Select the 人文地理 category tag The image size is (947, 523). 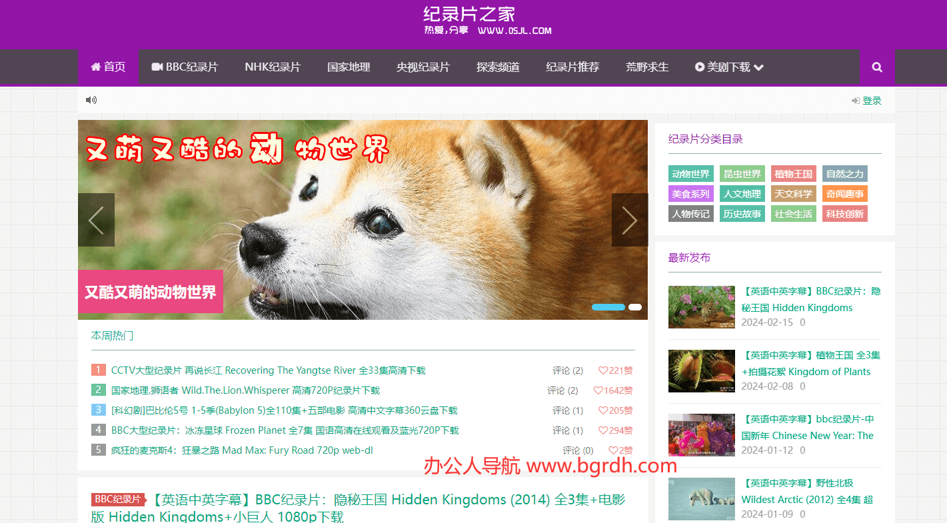click(742, 194)
